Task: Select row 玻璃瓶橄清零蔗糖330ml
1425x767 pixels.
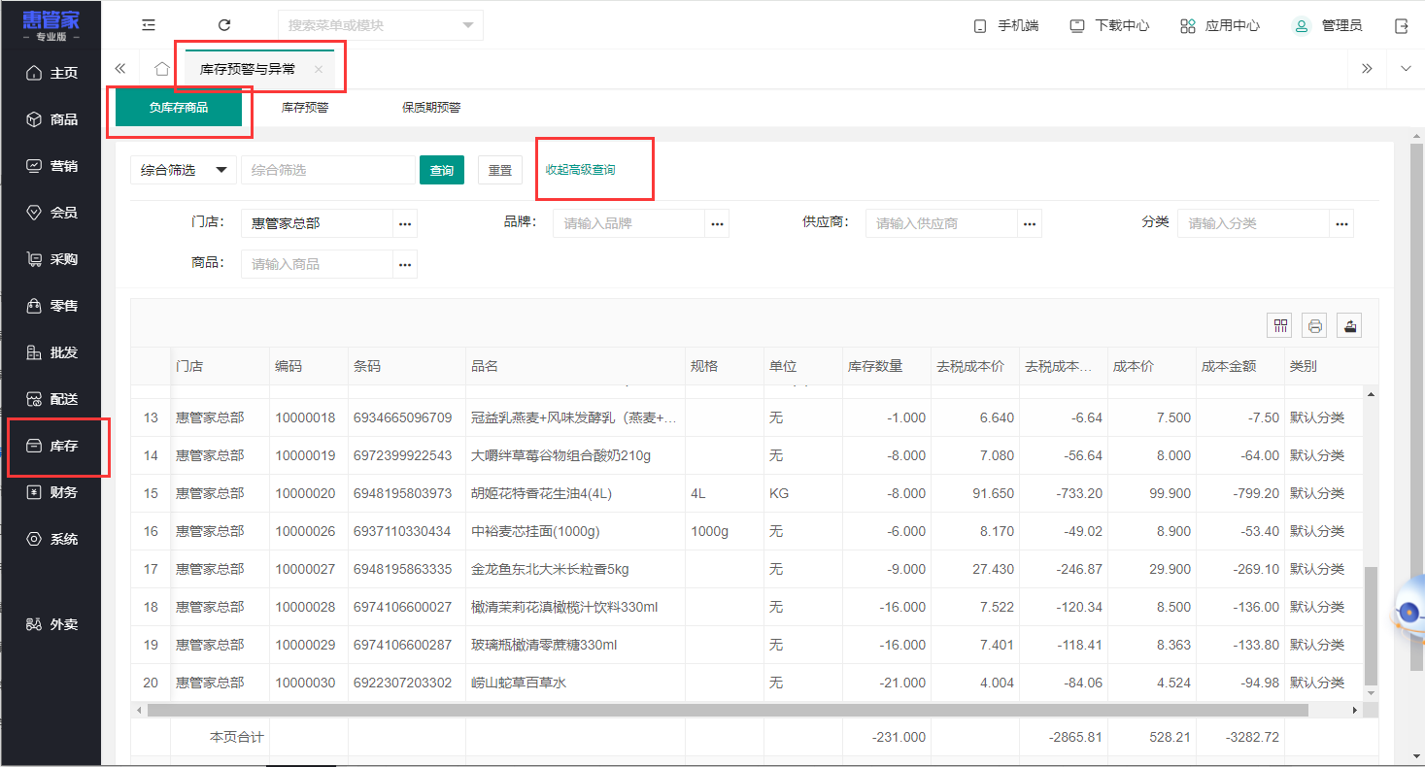Action: click(x=748, y=645)
